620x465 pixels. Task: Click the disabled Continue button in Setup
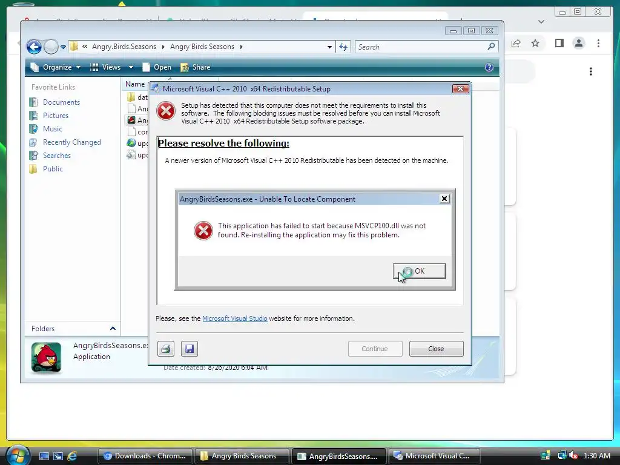click(x=375, y=349)
